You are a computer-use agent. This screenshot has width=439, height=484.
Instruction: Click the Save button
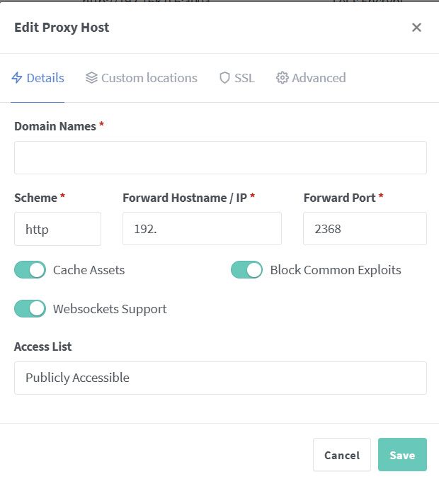[x=402, y=455]
